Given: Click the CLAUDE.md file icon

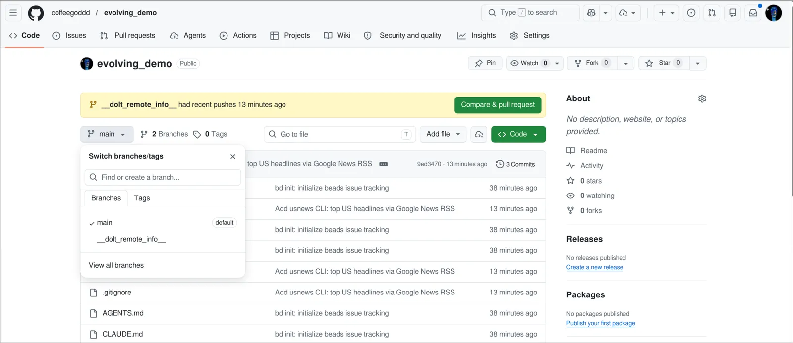Looking at the screenshot, I should (x=93, y=334).
